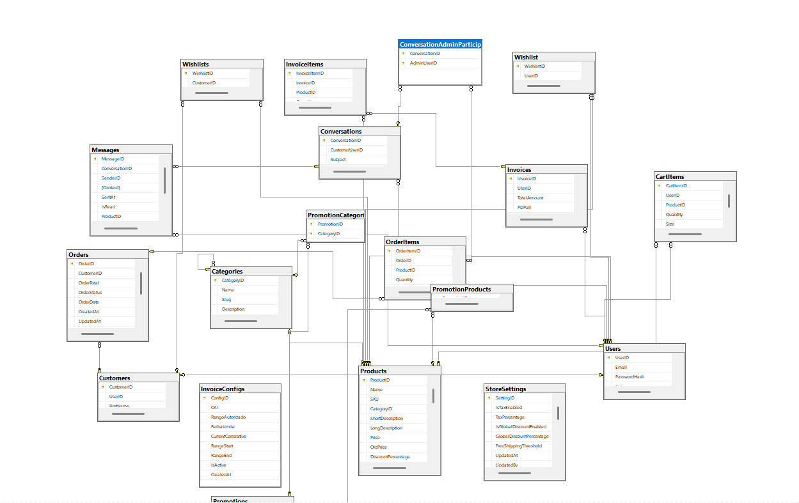799x503 pixels.
Task: Click the primary key icon for OrderID in Orders
Action: click(x=72, y=263)
